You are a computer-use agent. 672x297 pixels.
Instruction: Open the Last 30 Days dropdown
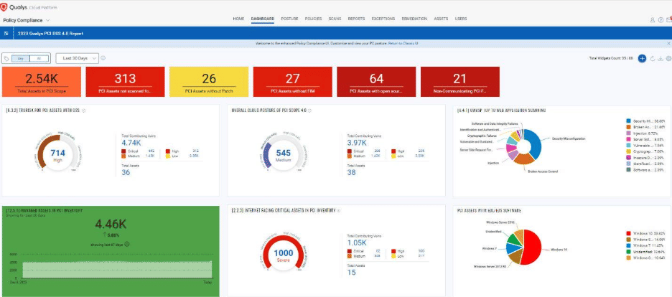point(77,58)
